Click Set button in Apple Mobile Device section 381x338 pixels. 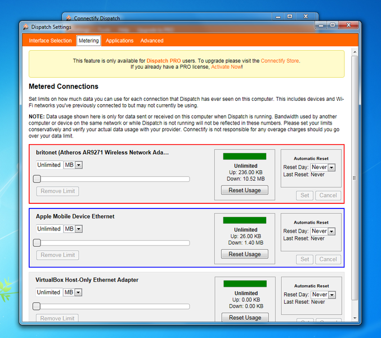pyautogui.click(x=304, y=259)
